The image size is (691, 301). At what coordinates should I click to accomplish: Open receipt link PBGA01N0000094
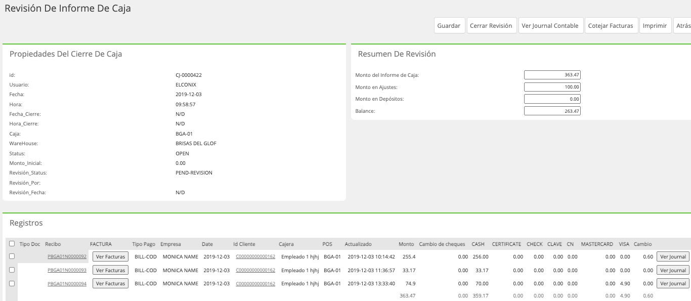click(67, 284)
